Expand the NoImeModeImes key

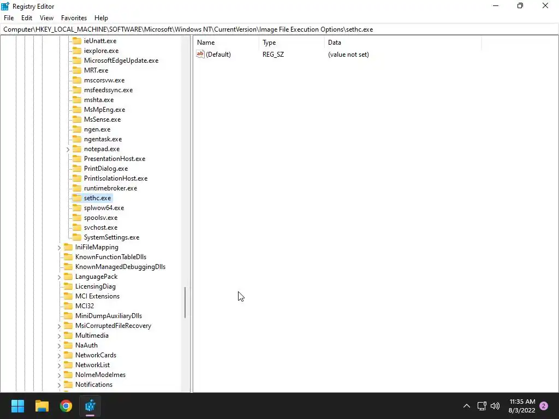point(59,375)
